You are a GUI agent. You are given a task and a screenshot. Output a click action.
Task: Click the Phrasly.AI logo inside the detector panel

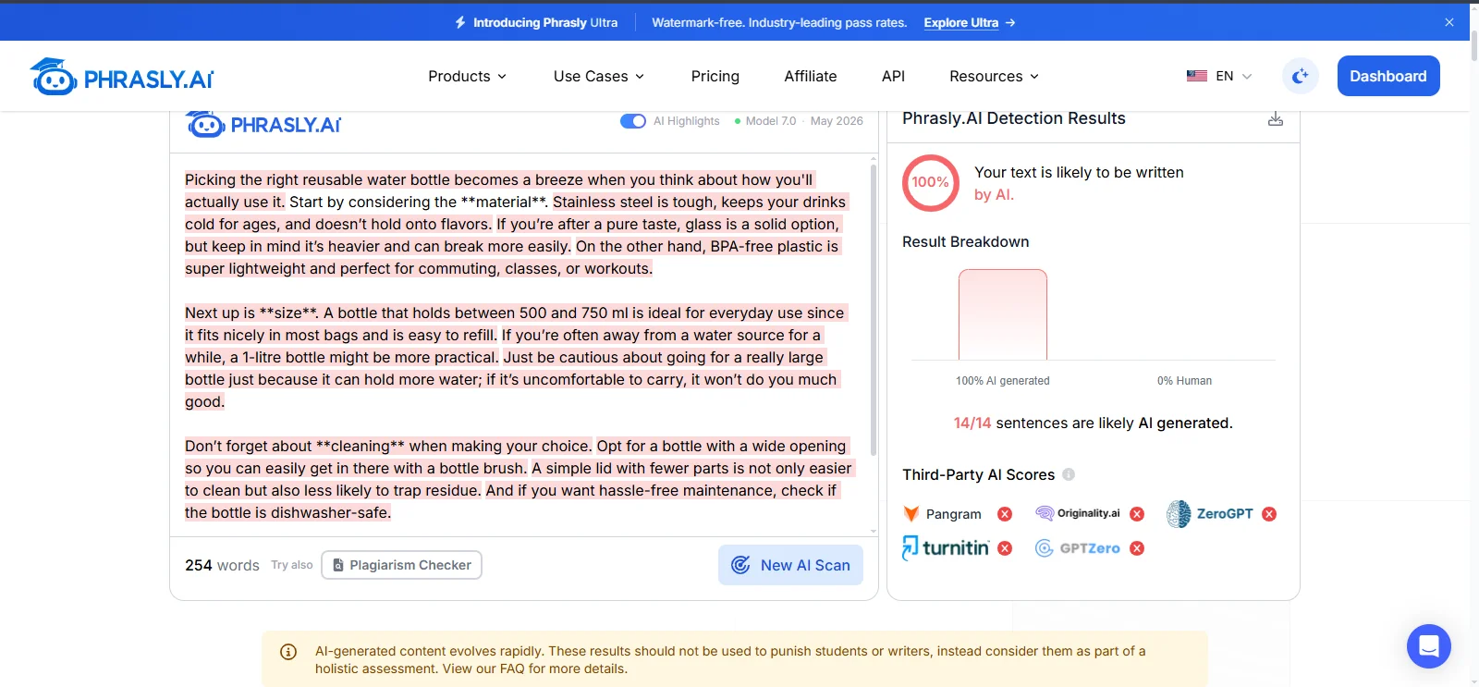[x=263, y=124]
